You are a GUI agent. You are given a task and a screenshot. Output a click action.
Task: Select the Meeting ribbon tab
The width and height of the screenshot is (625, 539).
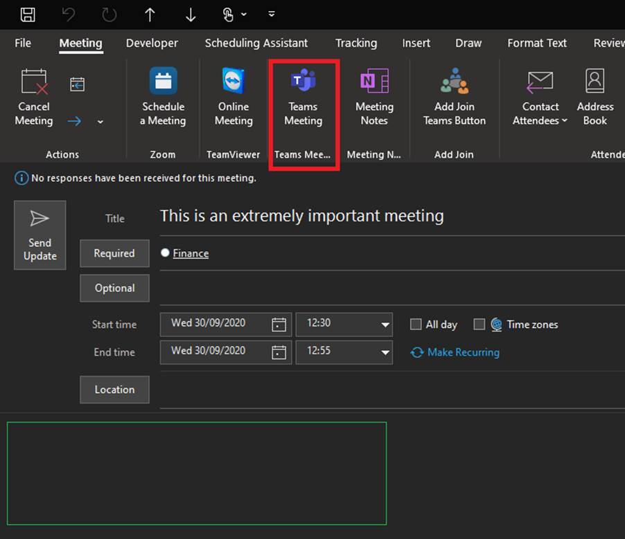(81, 43)
